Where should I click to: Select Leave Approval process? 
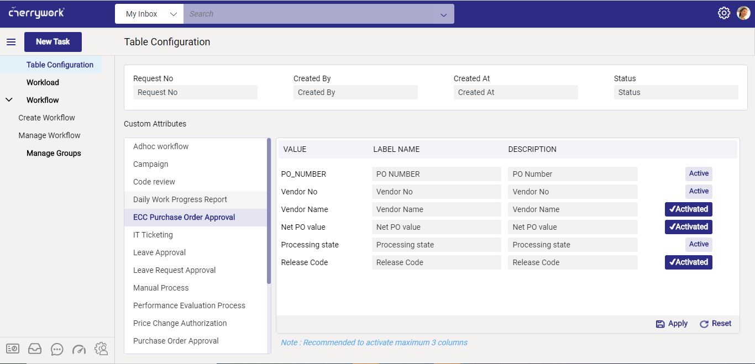point(196,252)
